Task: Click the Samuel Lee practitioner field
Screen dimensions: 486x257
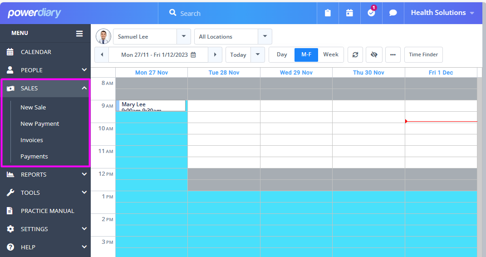Action: (x=145, y=37)
